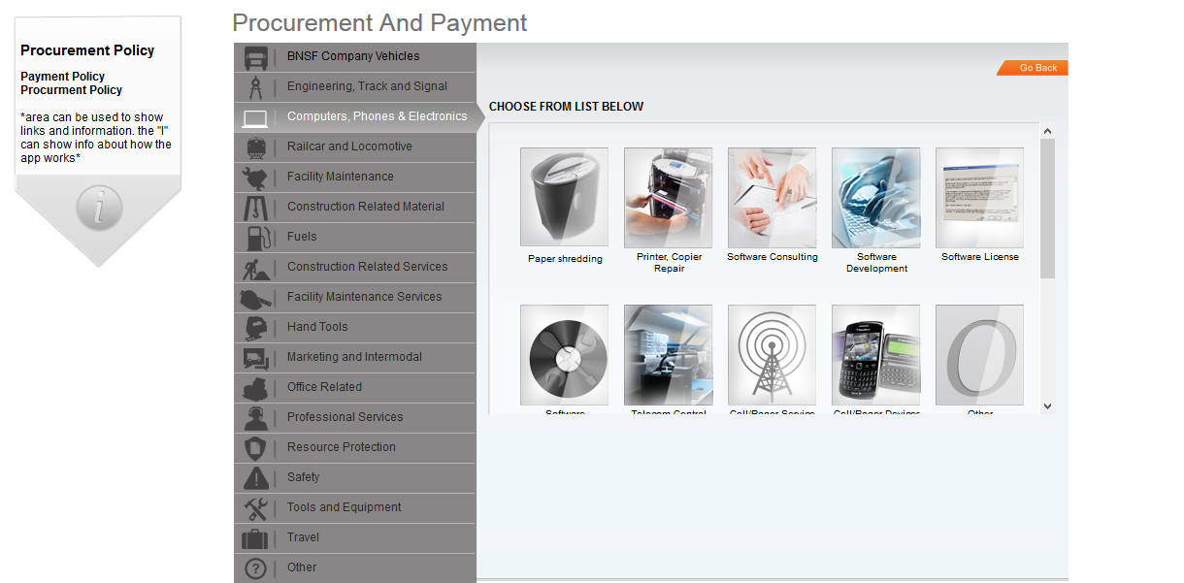This screenshot has height=583, width=1184.
Task: Click the list scrollbar down arrow
Action: (x=1047, y=406)
